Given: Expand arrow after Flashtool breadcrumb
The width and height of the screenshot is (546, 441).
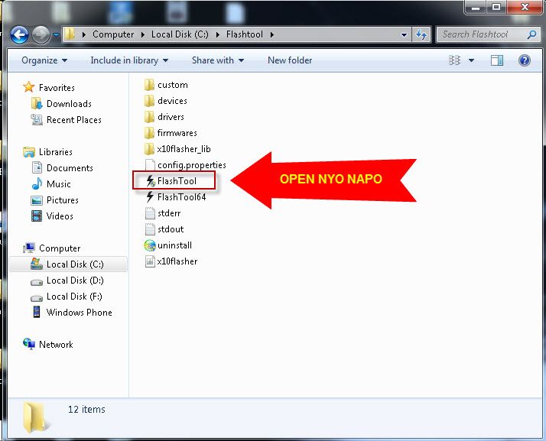Looking at the screenshot, I should pos(272,35).
